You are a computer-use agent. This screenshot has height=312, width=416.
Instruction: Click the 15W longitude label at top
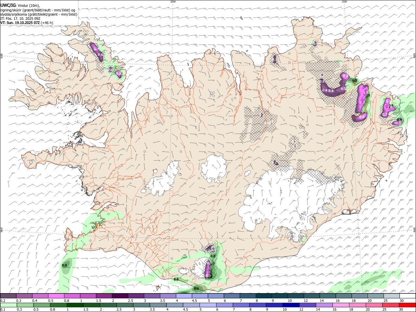pos(344,2)
